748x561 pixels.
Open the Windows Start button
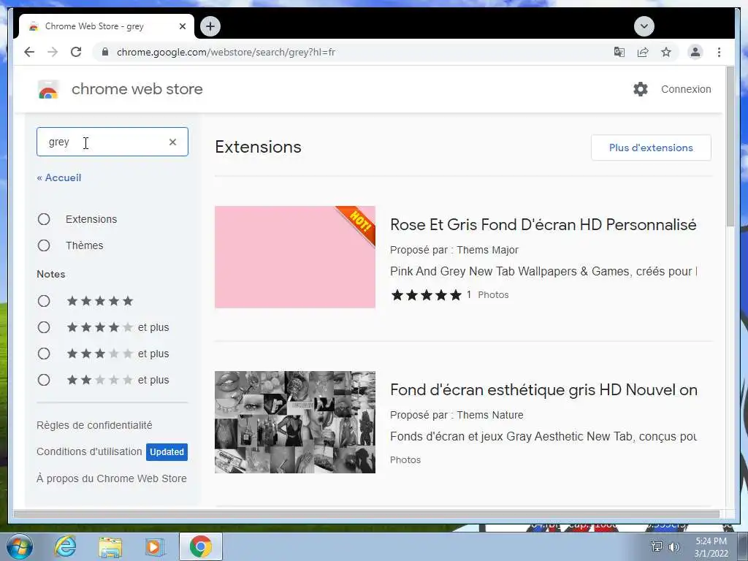click(x=20, y=546)
